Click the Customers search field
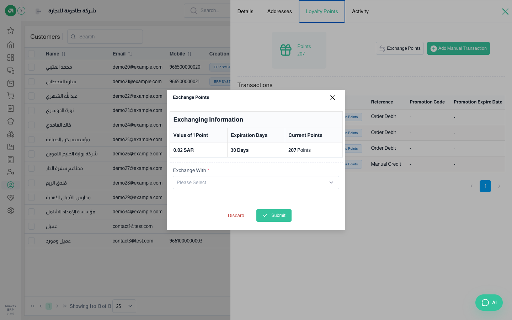Viewport: 512px width, 320px height. (x=105, y=37)
